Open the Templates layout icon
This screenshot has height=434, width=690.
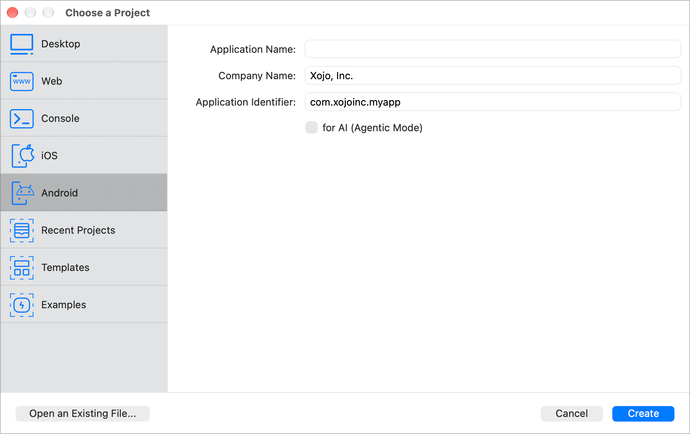(22, 267)
